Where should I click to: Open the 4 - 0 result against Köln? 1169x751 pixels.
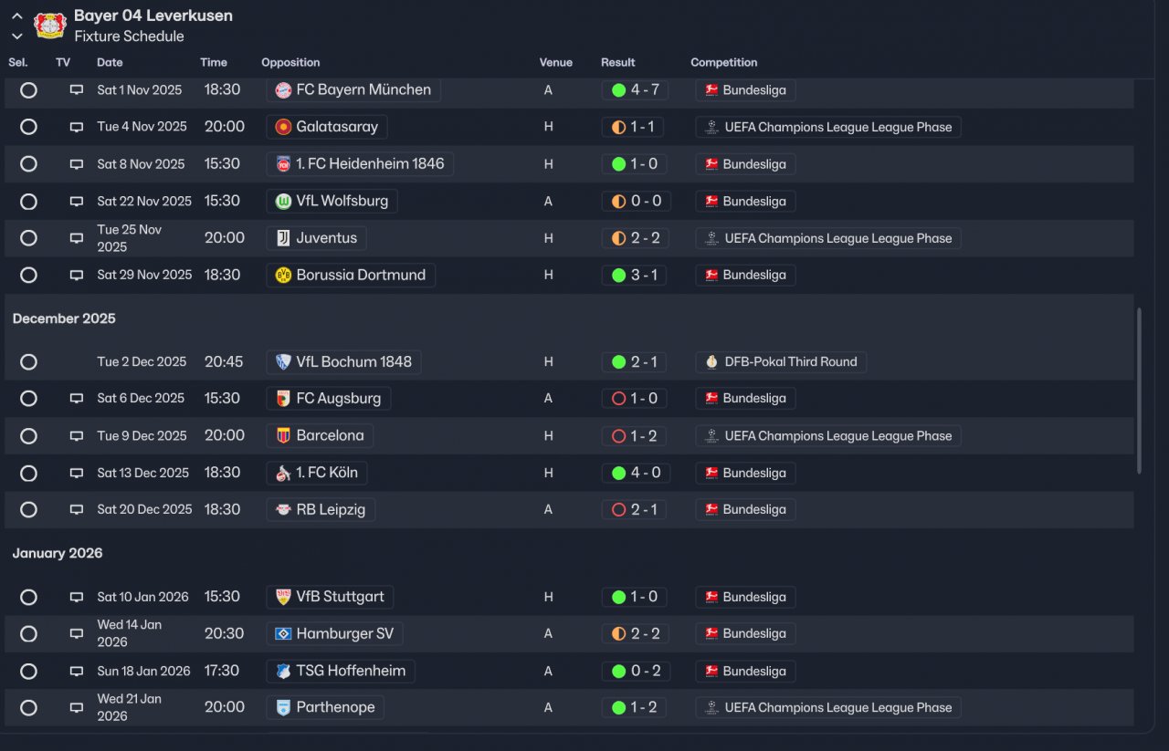click(x=635, y=473)
